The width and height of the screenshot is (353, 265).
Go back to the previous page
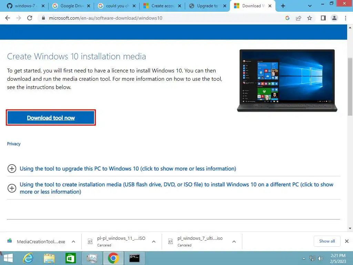8,18
